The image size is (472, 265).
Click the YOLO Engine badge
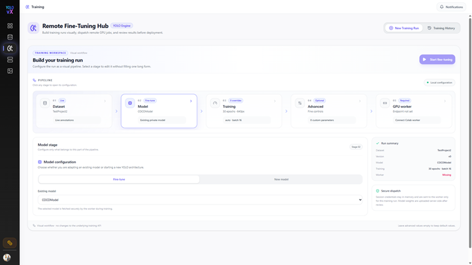pos(122,26)
